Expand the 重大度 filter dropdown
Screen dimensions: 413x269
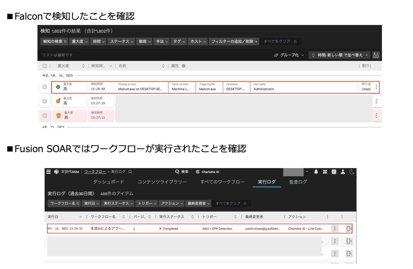[x=80, y=42]
